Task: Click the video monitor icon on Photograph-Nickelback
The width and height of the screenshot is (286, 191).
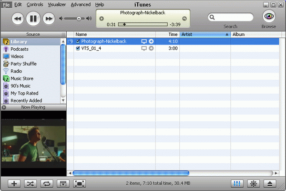Action: point(144,42)
